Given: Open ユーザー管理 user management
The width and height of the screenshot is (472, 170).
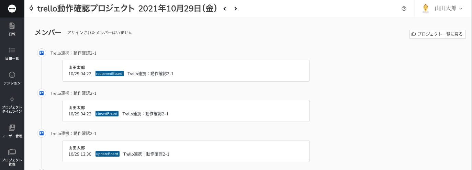Looking at the screenshot, I should click(12, 131).
